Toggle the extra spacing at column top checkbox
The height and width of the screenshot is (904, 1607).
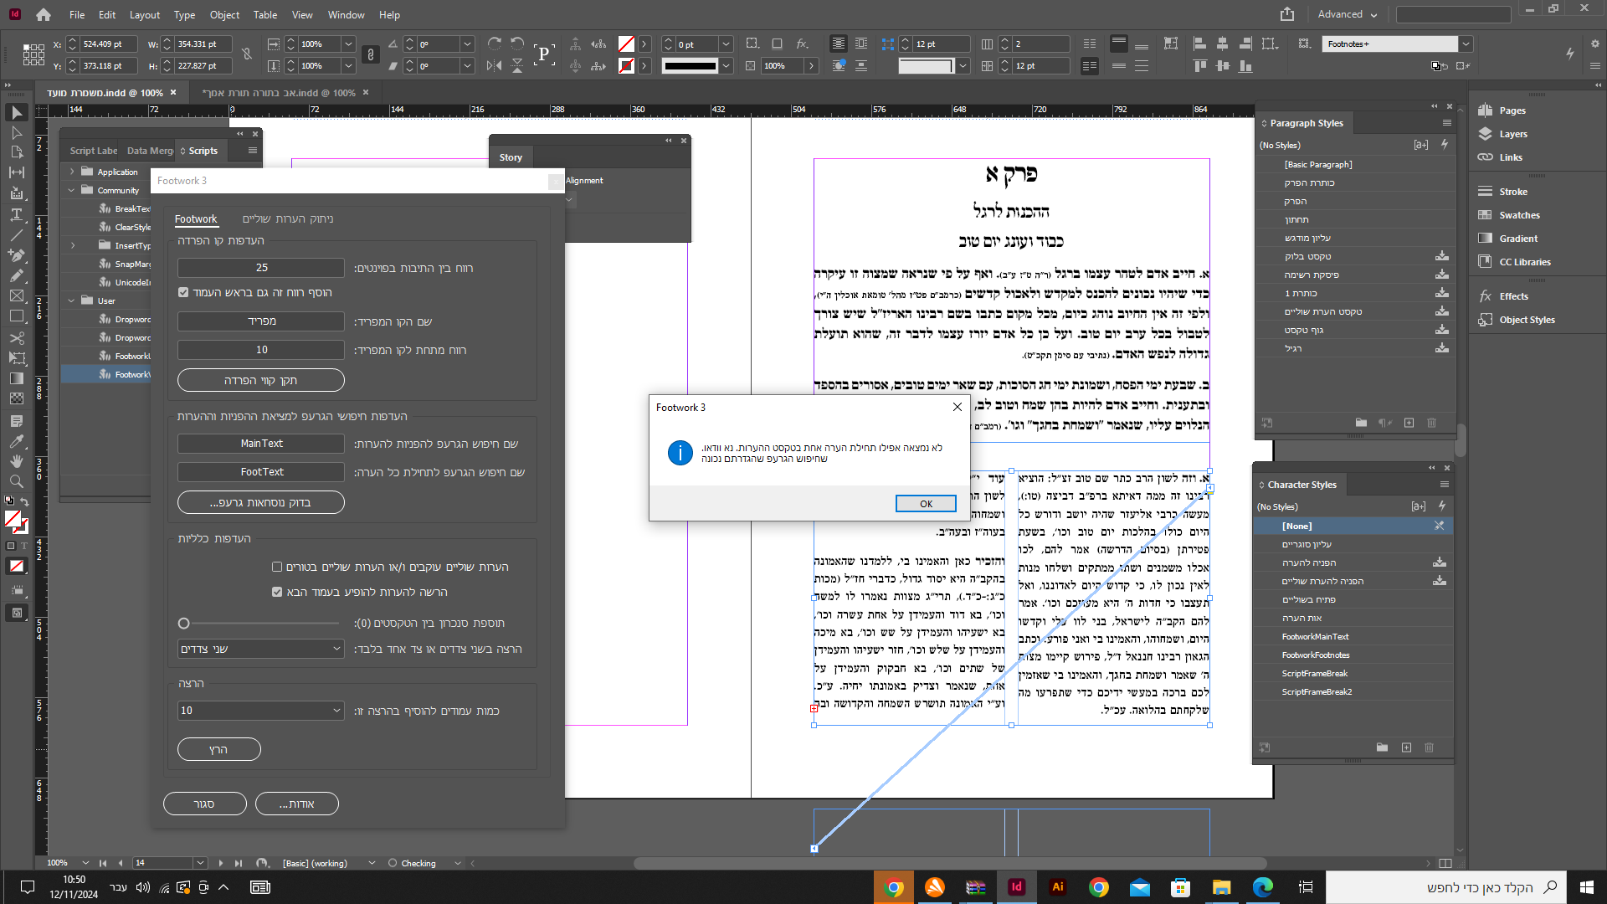point(183,292)
